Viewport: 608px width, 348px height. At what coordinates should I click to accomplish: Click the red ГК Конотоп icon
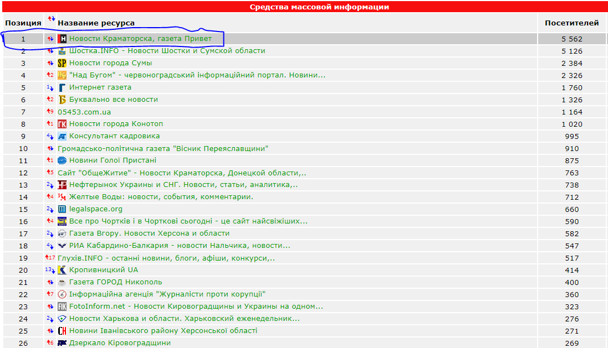tap(62, 124)
